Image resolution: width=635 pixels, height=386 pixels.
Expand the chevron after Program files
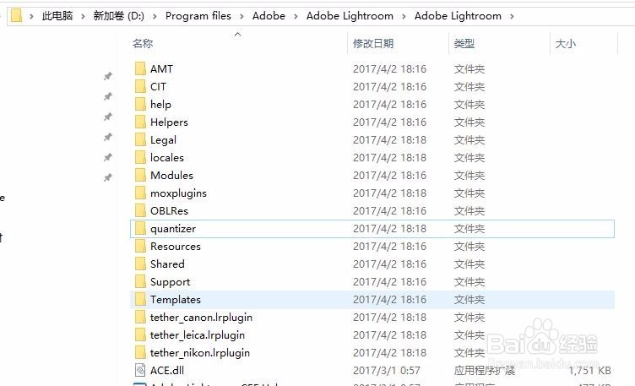pos(242,16)
